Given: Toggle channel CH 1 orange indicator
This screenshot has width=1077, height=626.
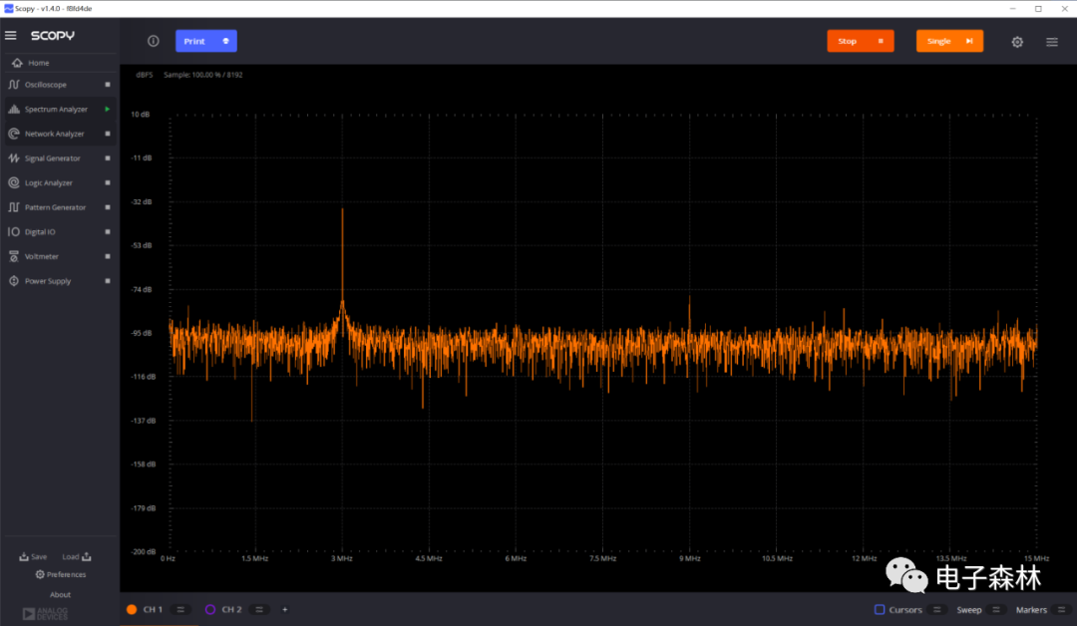Looking at the screenshot, I should [x=132, y=609].
